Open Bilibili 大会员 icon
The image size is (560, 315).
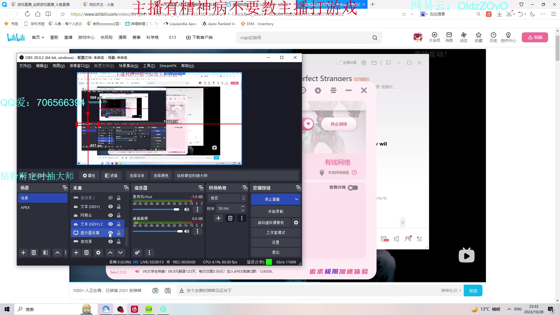click(x=434, y=37)
